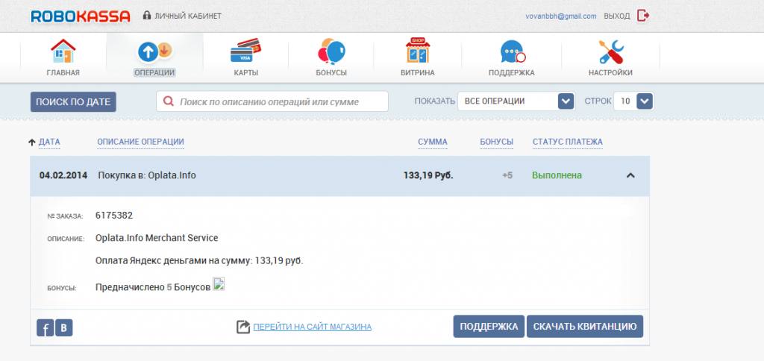Open Настройки tools icon
The height and width of the screenshot is (361, 764).
610,51
